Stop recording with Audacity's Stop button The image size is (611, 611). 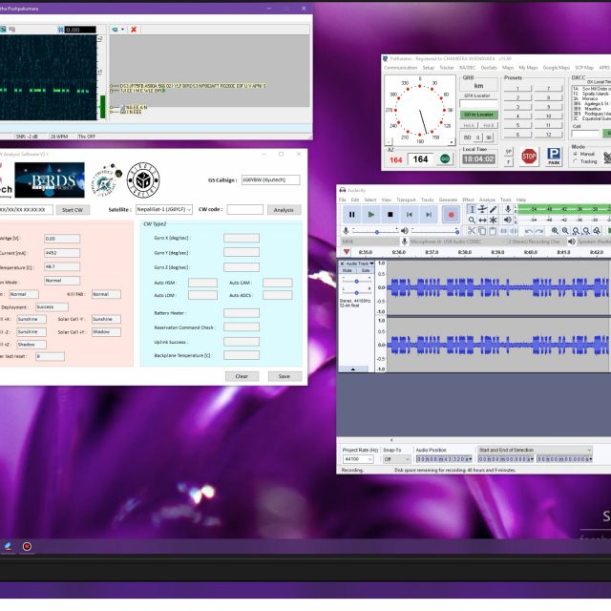pyautogui.click(x=390, y=215)
